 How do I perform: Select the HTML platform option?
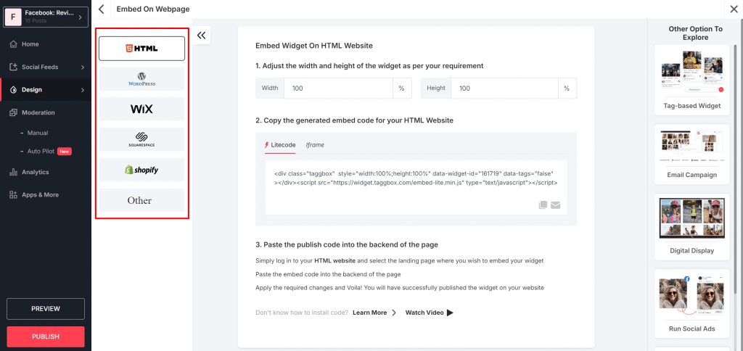142,49
